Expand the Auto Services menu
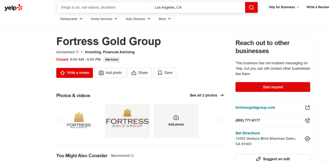The image size is (331, 161). point(138,19)
